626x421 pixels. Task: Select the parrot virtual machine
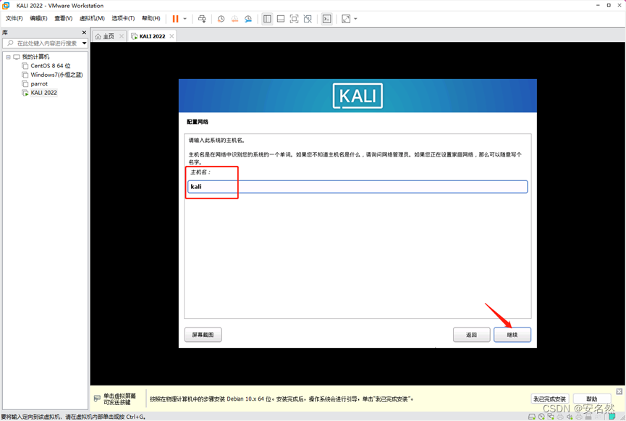(39, 84)
